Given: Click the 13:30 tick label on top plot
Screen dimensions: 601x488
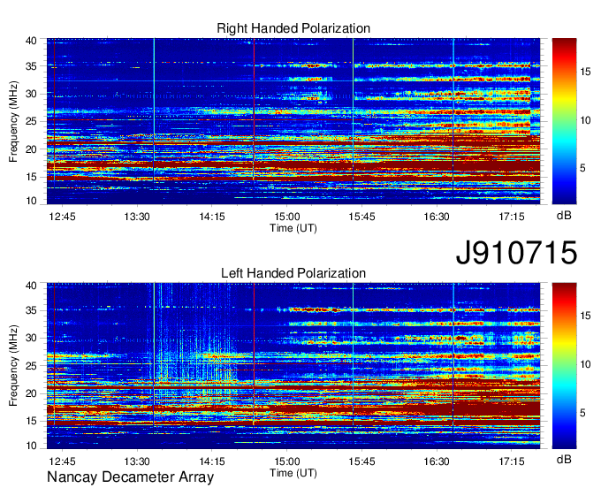Looking at the screenshot, I should [137, 217].
